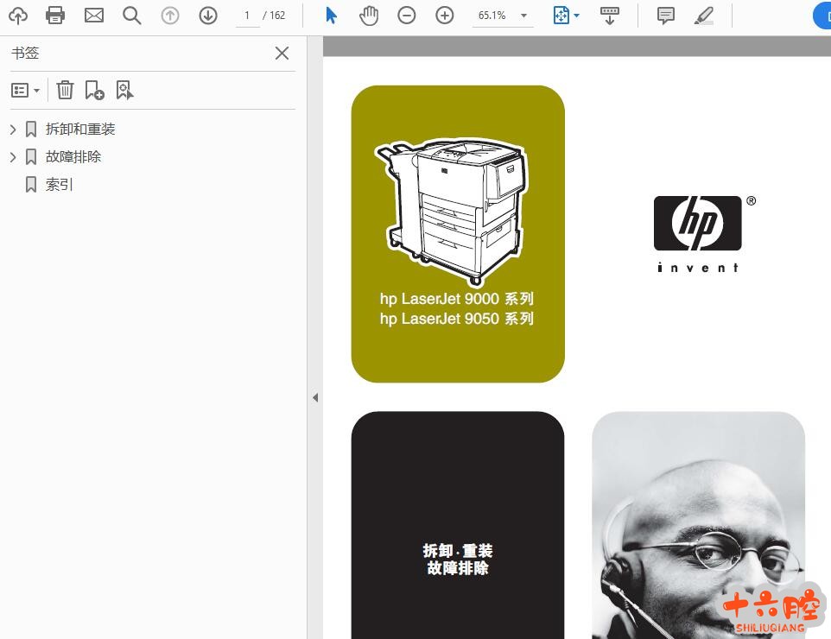Zoom in with plus button
The image size is (831, 639).
(444, 15)
